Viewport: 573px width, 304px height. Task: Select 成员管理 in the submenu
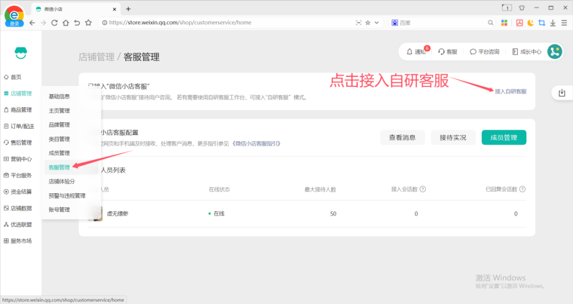pos(59,153)
